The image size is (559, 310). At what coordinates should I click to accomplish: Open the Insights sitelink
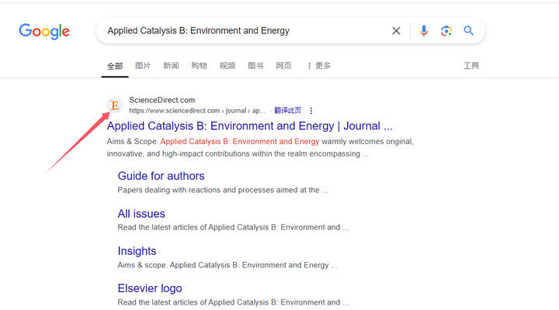pos(137,251)
